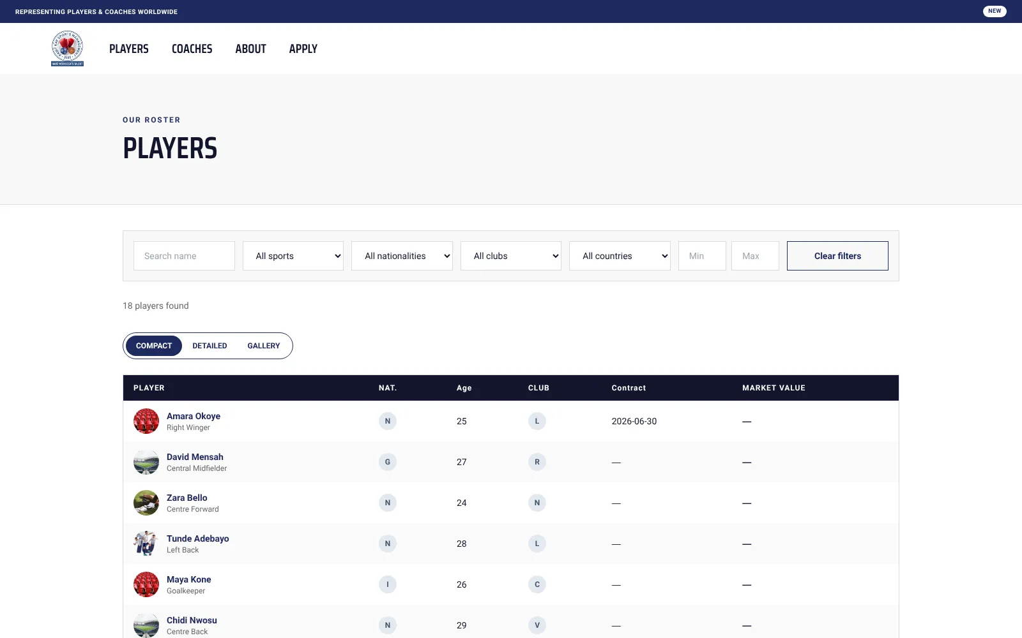This screenshot has width=1022, height=638.
Task: Open Zara Bello's avatar photo
Action: [x=146, y=503]
